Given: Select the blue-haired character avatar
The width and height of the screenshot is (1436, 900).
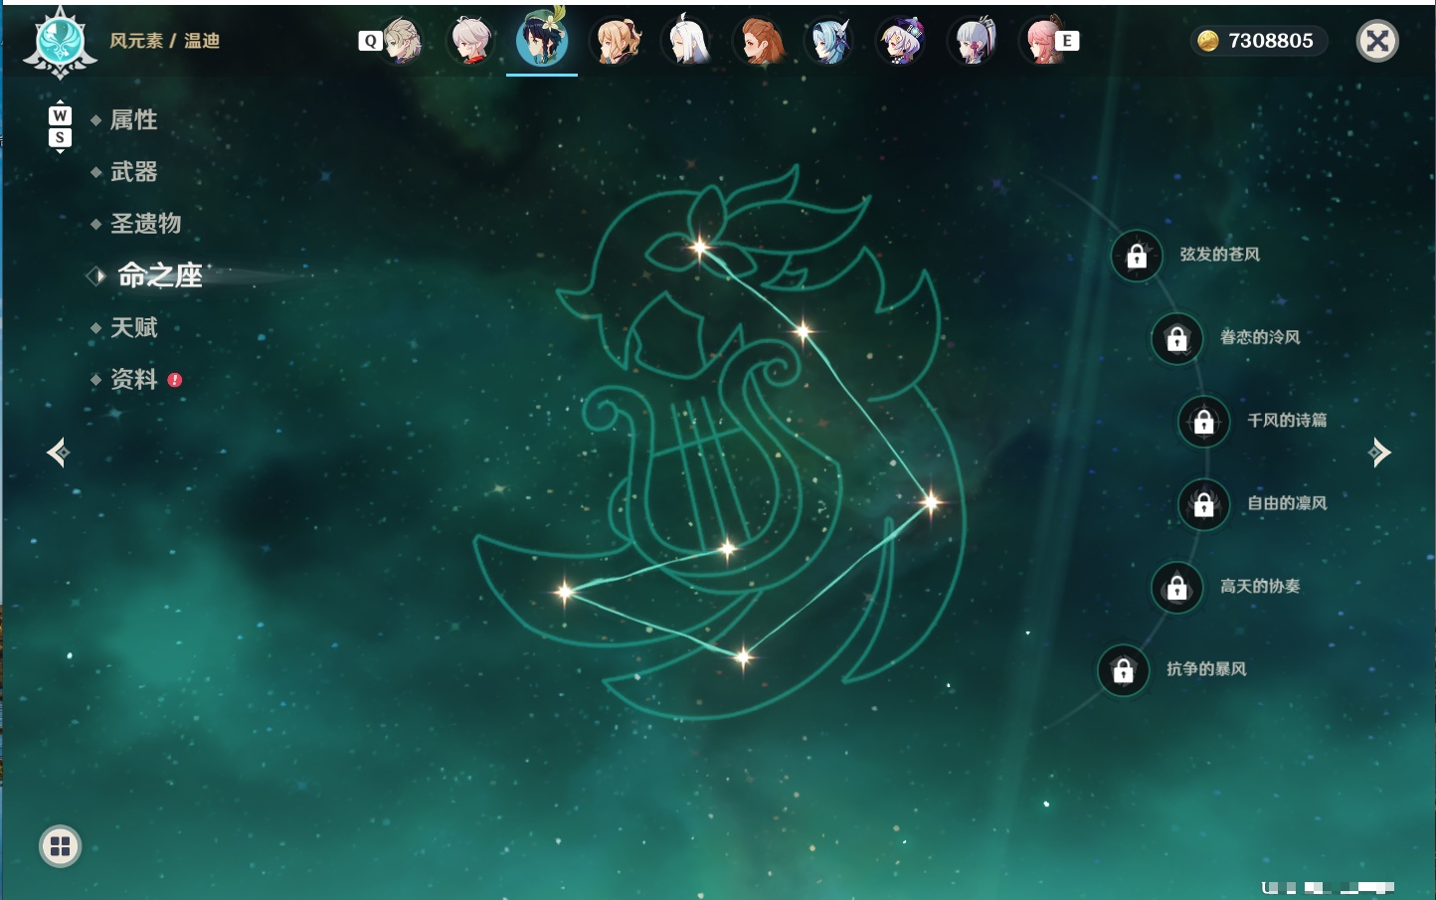Looking at the screenshot, I should [828, 42].
